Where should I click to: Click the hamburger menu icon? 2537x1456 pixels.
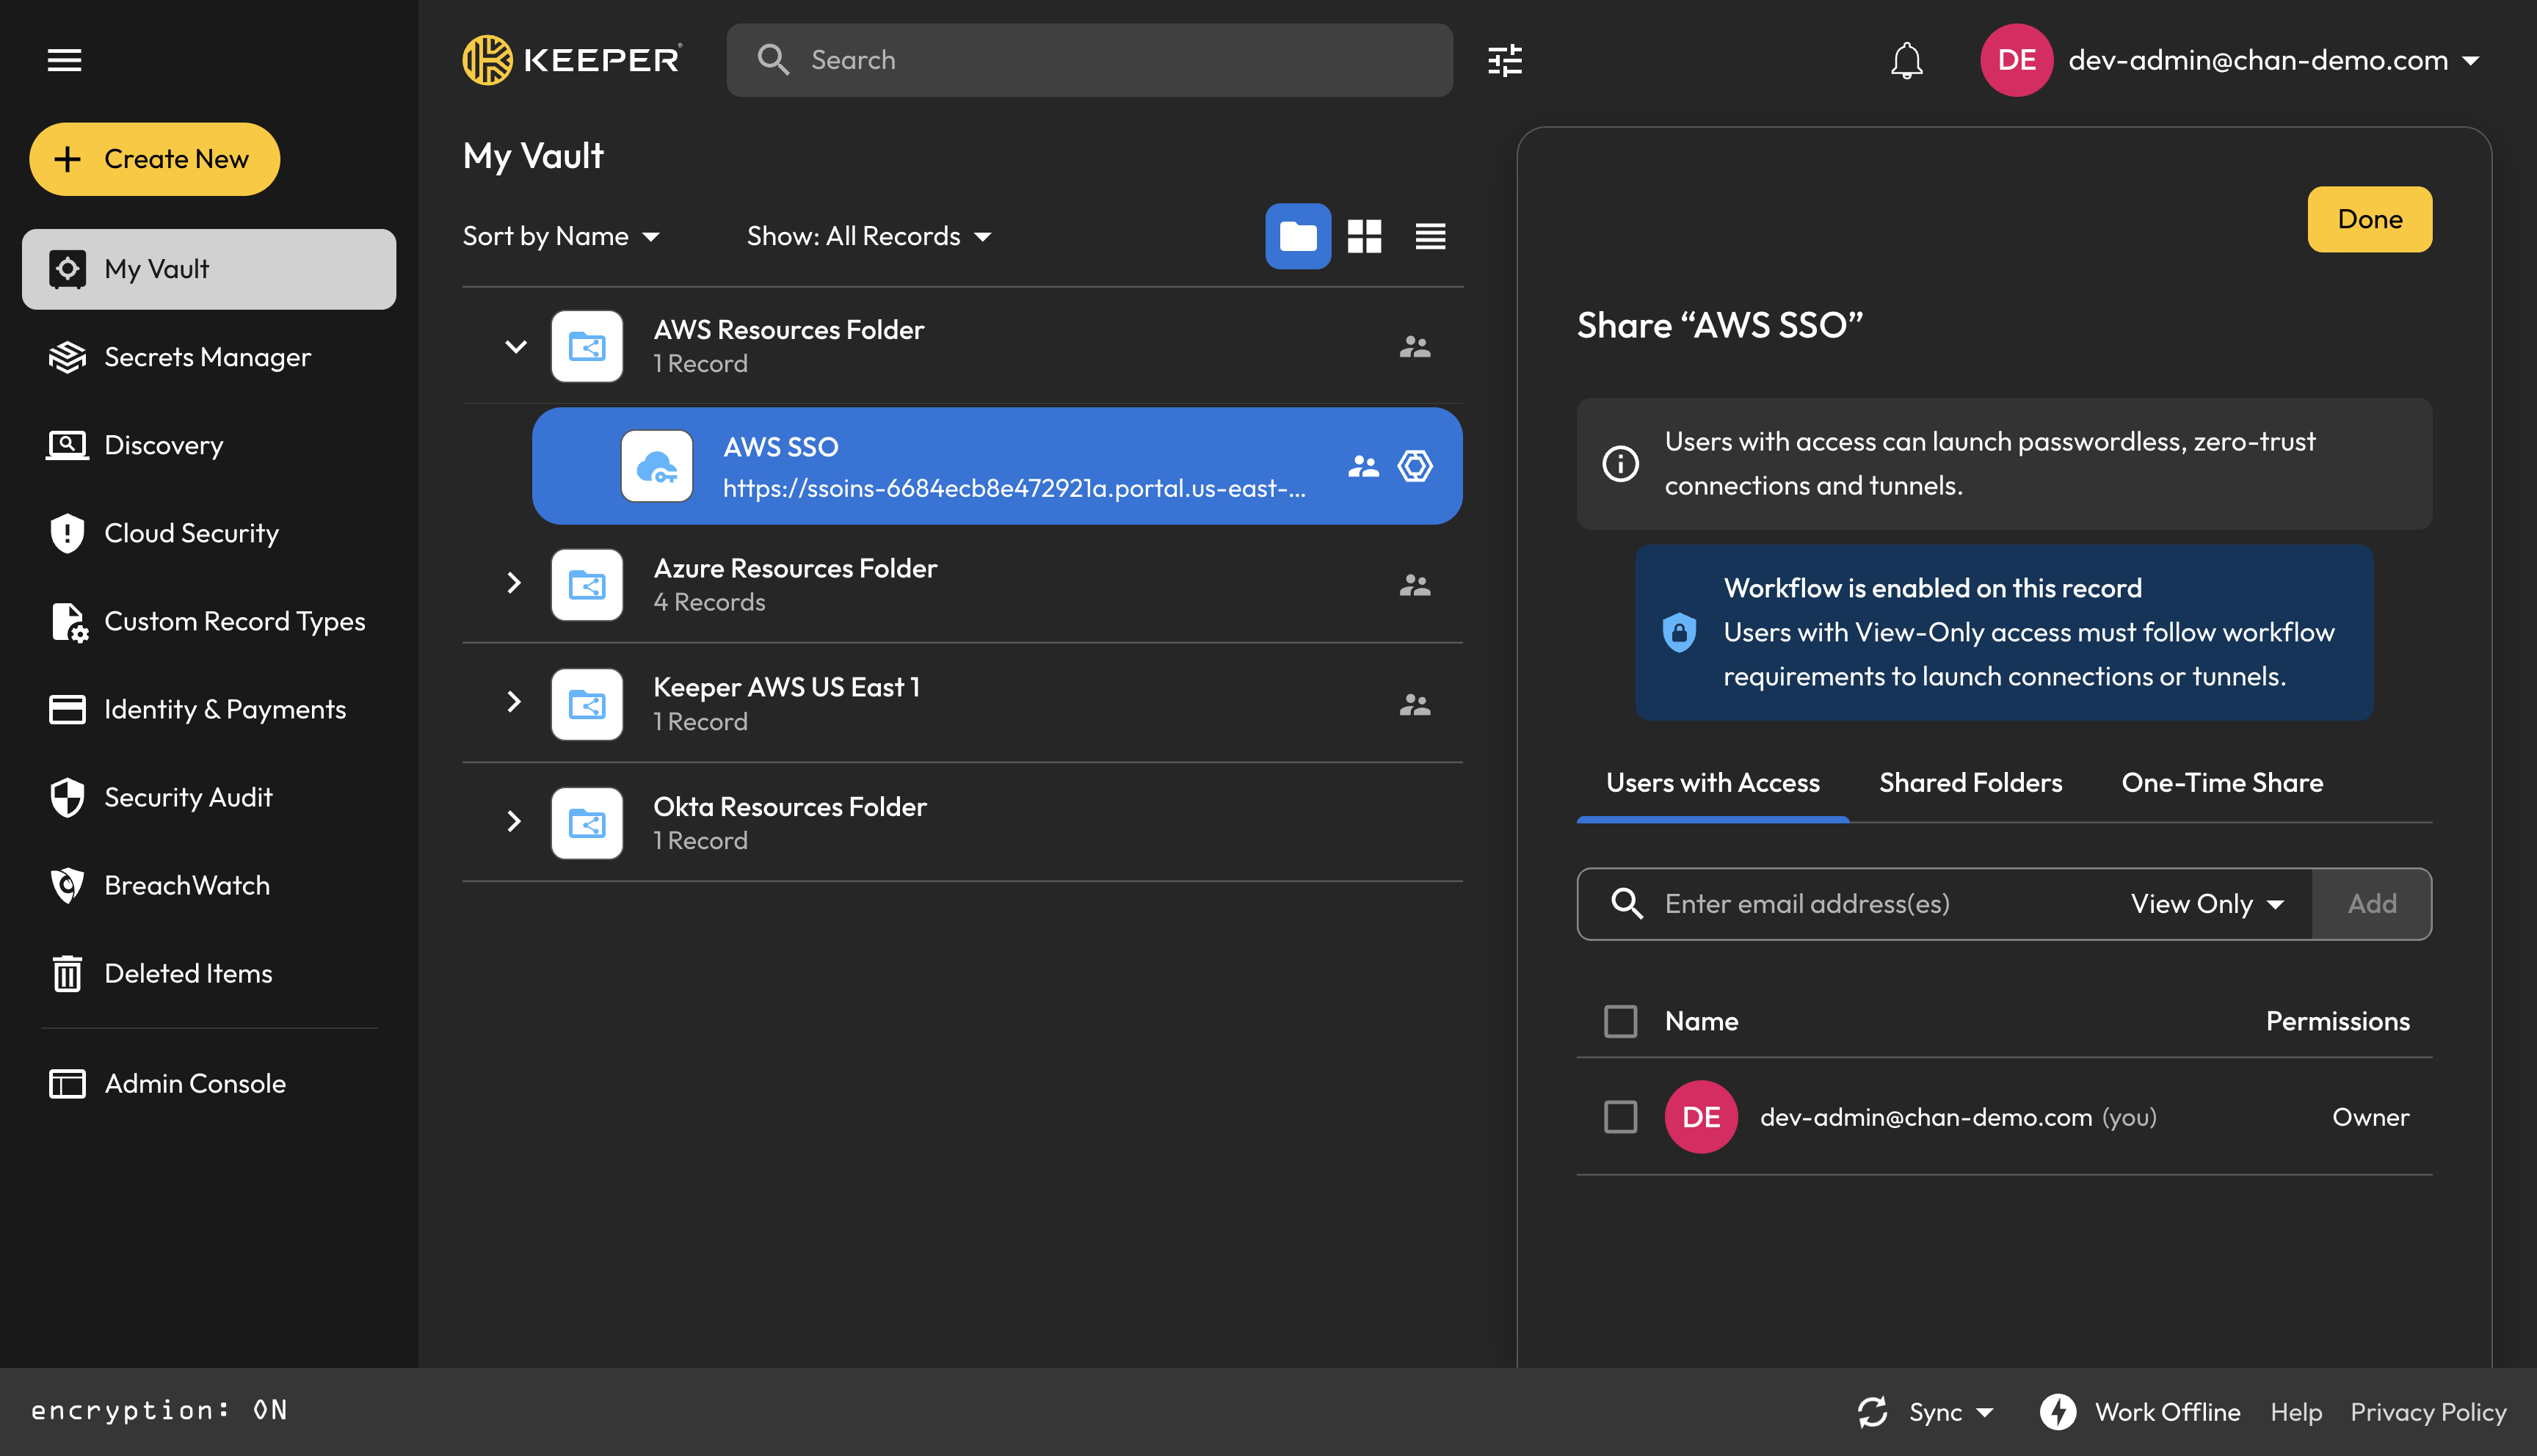tap(64, 60)
